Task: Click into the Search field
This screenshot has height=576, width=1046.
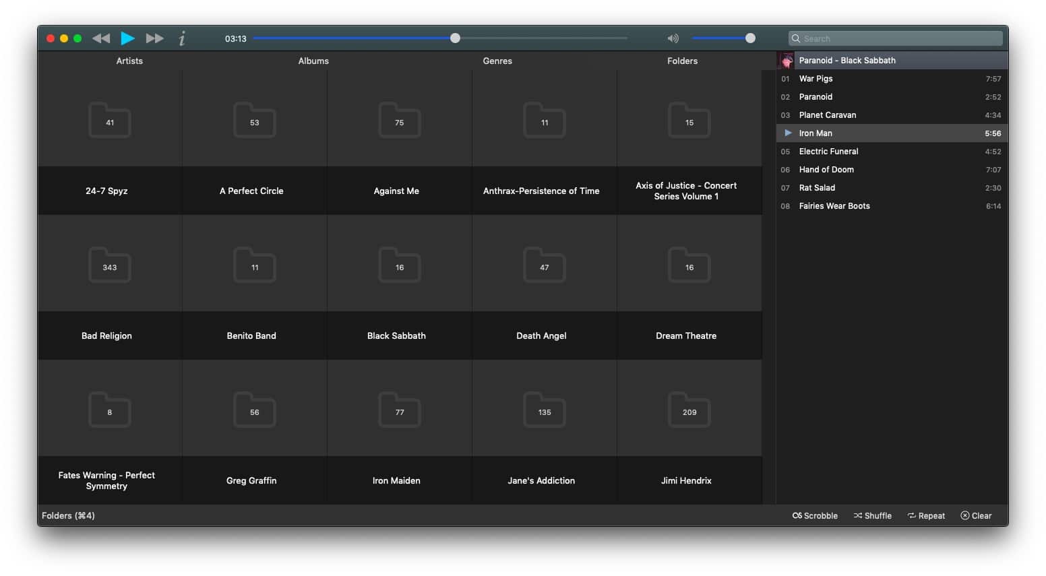Action: 896,38
